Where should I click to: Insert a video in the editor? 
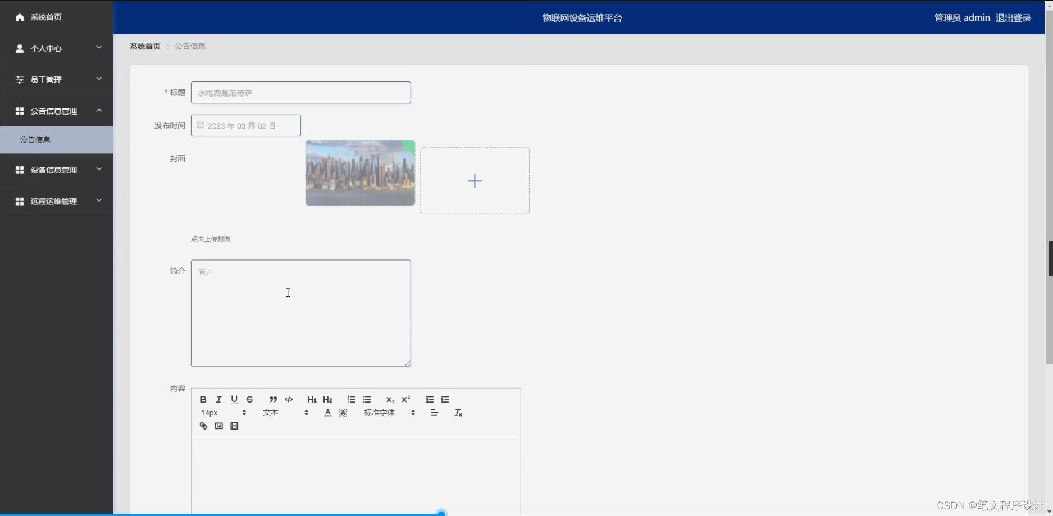234,426
